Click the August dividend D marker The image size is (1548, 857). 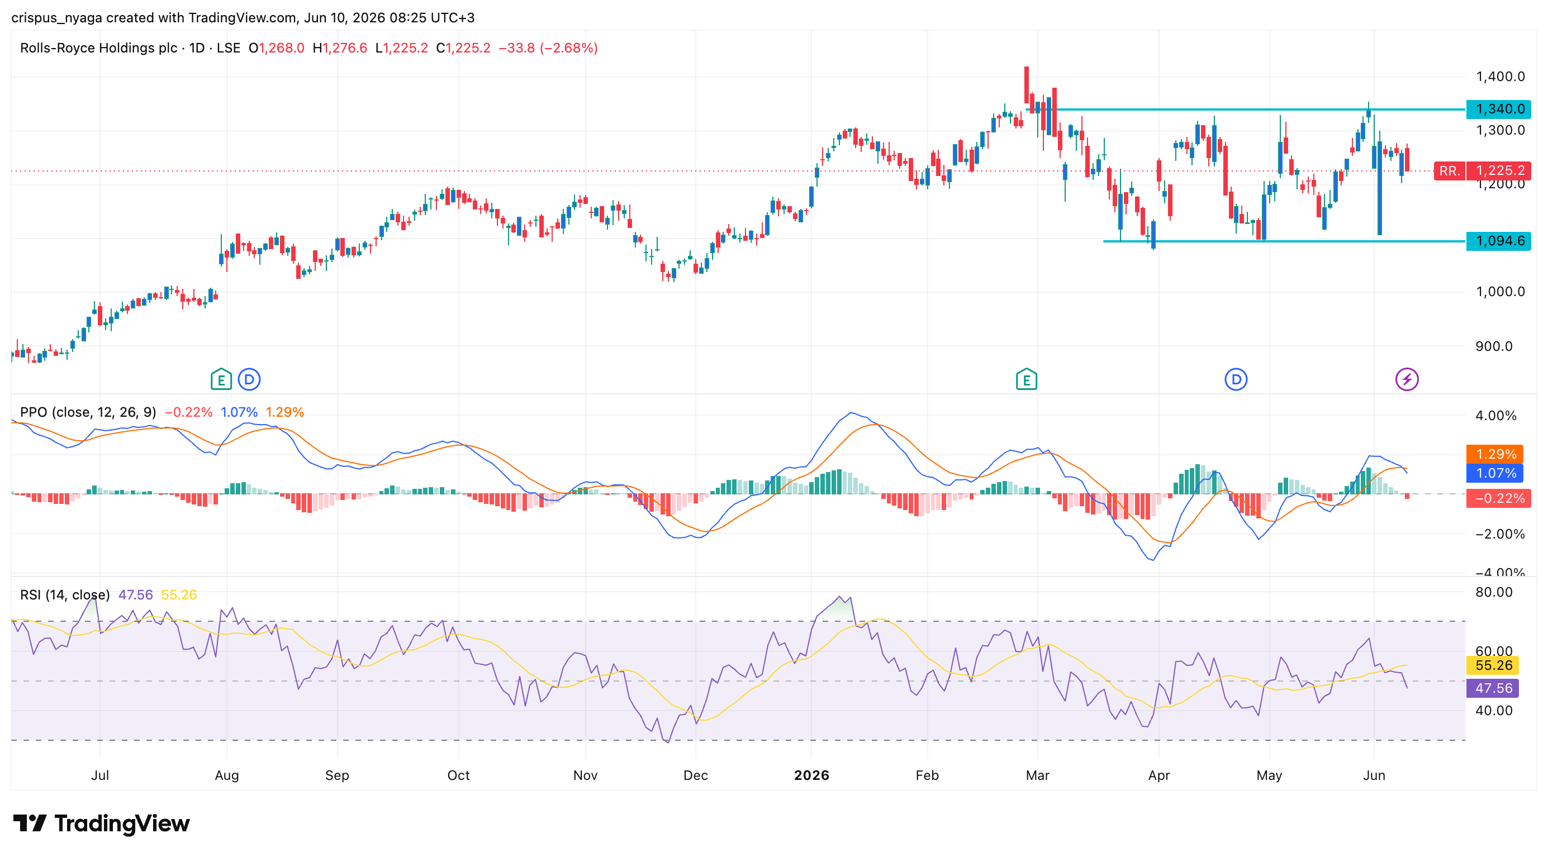pos(249,379)
